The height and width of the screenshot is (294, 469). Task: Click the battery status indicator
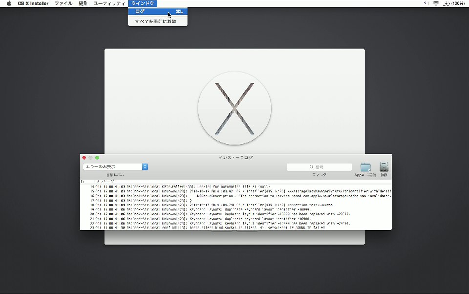pyautogui.click(x=453, y=3)
